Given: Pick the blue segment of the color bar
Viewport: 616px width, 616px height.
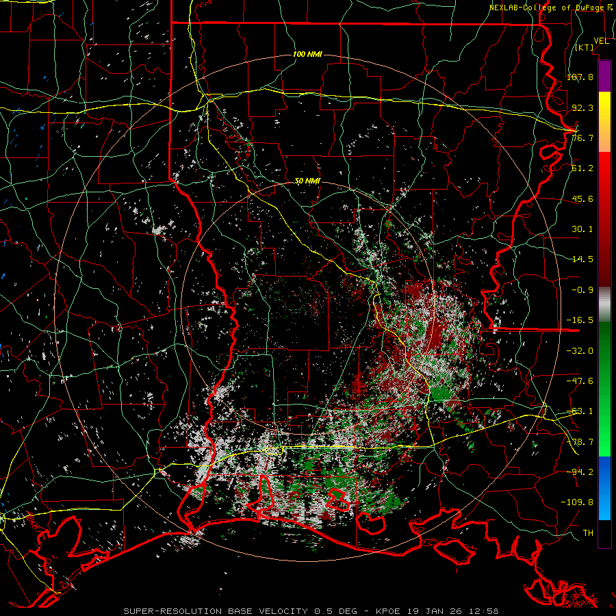Looking at the screenshot, I should click(604, 488).
